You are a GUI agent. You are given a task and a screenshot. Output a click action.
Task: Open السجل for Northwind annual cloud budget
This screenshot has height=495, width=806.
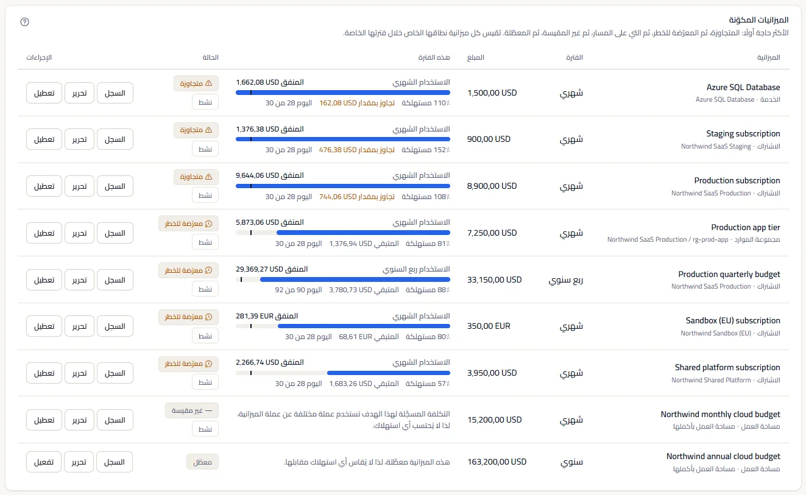(x=115, y=462)
